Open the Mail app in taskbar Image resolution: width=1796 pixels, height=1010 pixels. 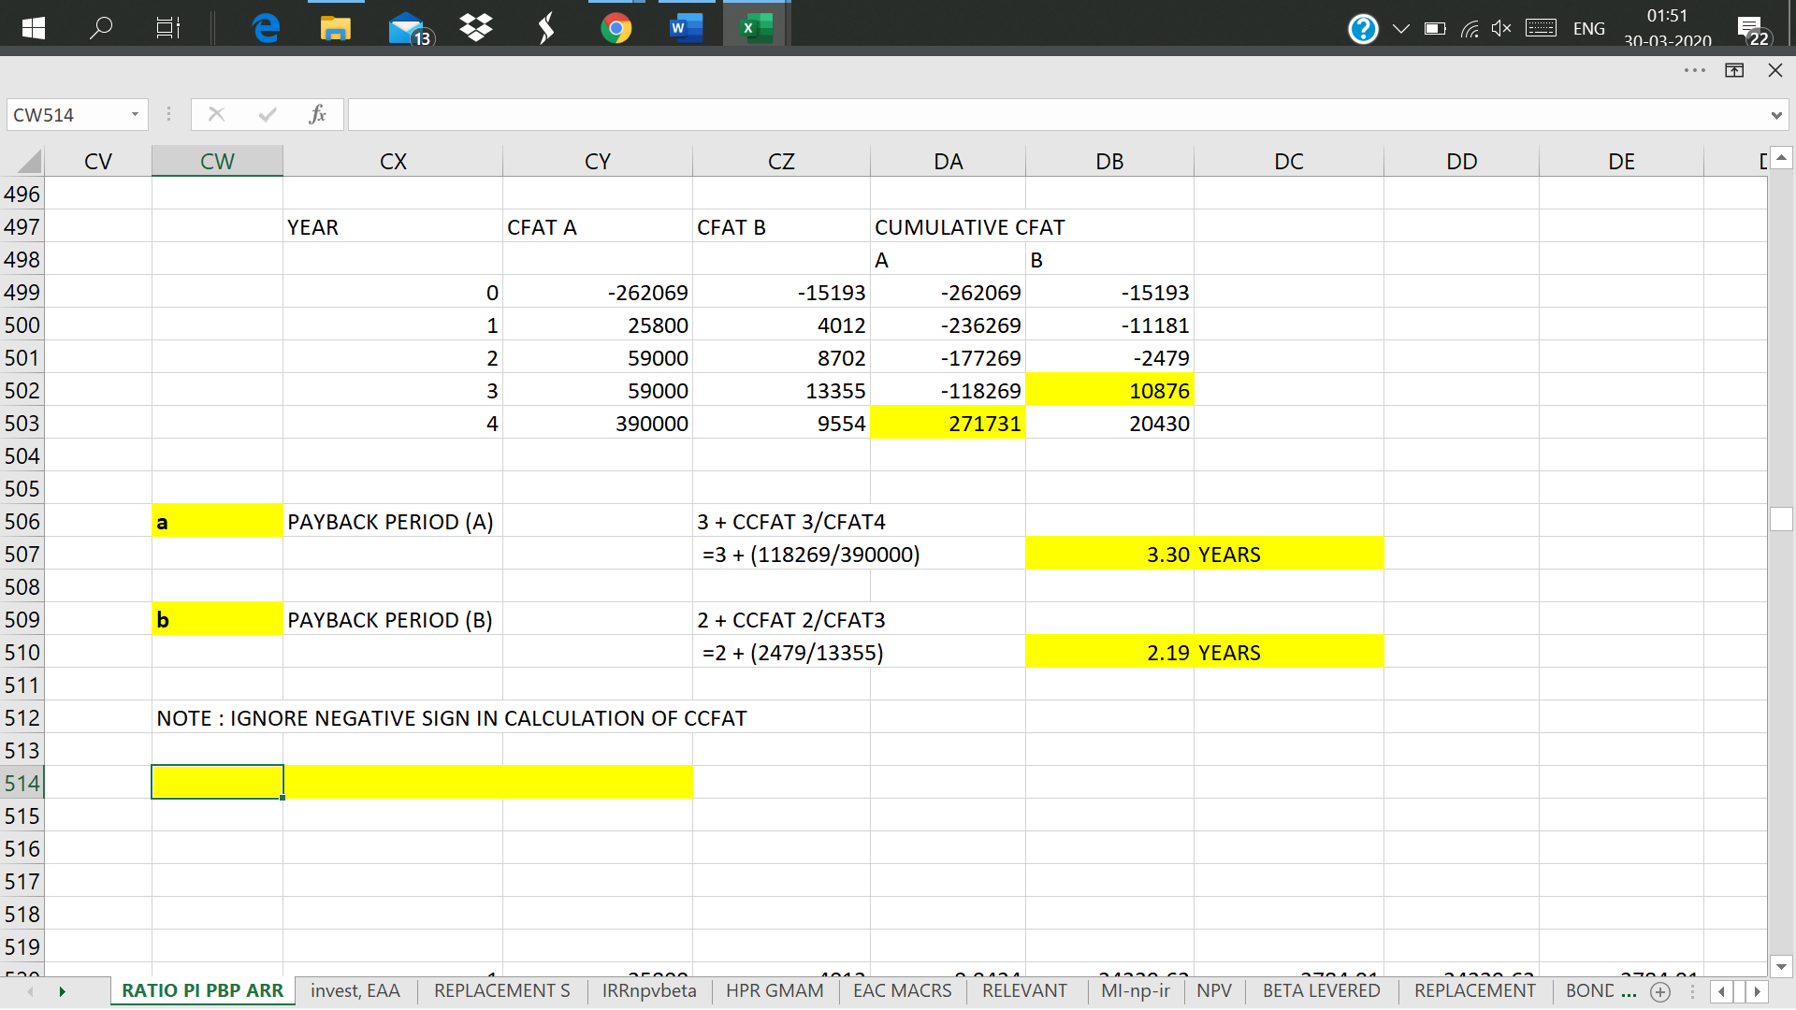coord(407,28)
